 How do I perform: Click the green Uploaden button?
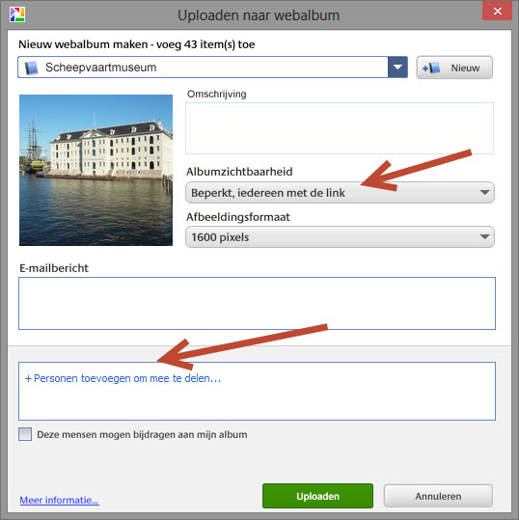point(317,496)
